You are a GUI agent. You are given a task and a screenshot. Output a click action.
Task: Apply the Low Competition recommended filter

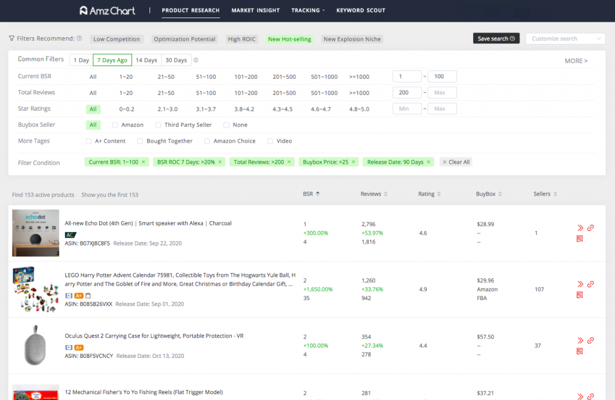pos(117,39)
